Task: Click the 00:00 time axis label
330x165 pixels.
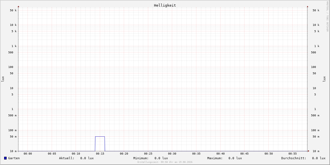Action: [28, 154]
